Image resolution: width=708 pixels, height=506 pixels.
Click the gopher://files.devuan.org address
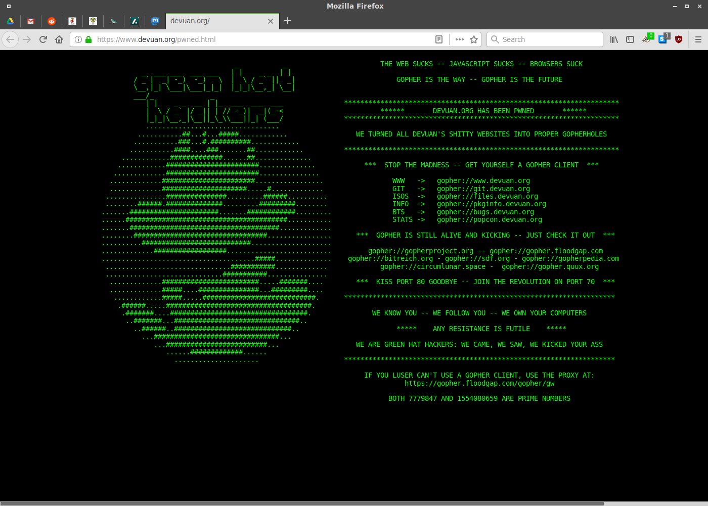click(488, 197)
